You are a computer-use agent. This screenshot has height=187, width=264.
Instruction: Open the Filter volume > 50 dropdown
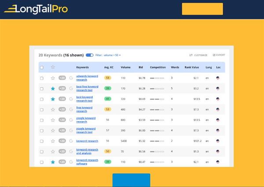(108, 55)
